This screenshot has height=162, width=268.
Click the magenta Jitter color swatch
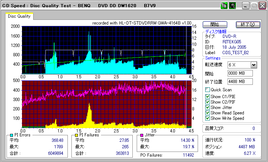coord(142,135)
